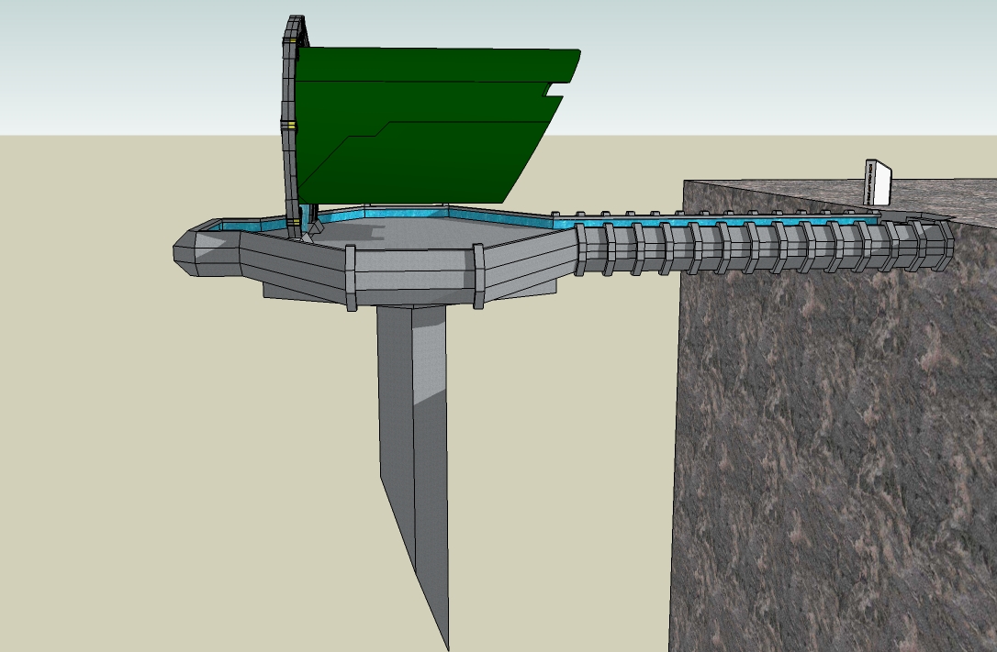Select the right vertical rib on platform rim
Screen dimensions: 997x652
coord(477,276)
